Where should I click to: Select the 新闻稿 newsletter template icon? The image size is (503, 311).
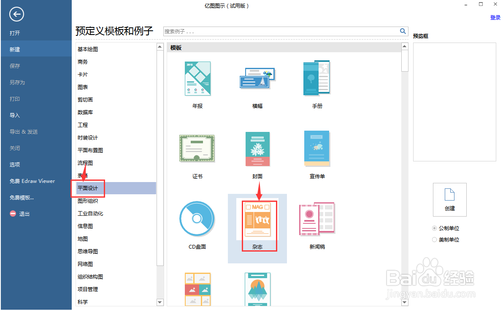coord(317,219)
